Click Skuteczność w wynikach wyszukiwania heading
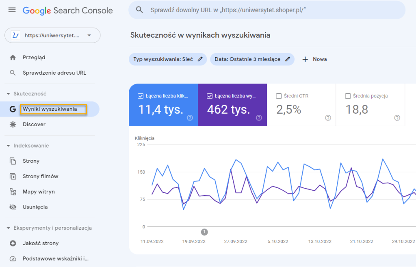The height and width of the screenshot is (267, 416). pyautogui.click(x=200, y=35)
